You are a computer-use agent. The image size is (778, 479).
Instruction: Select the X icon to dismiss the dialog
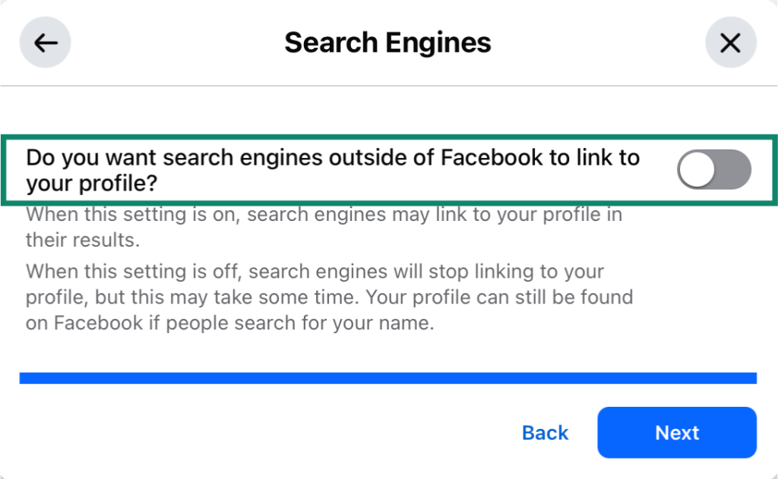pos(731,43)
